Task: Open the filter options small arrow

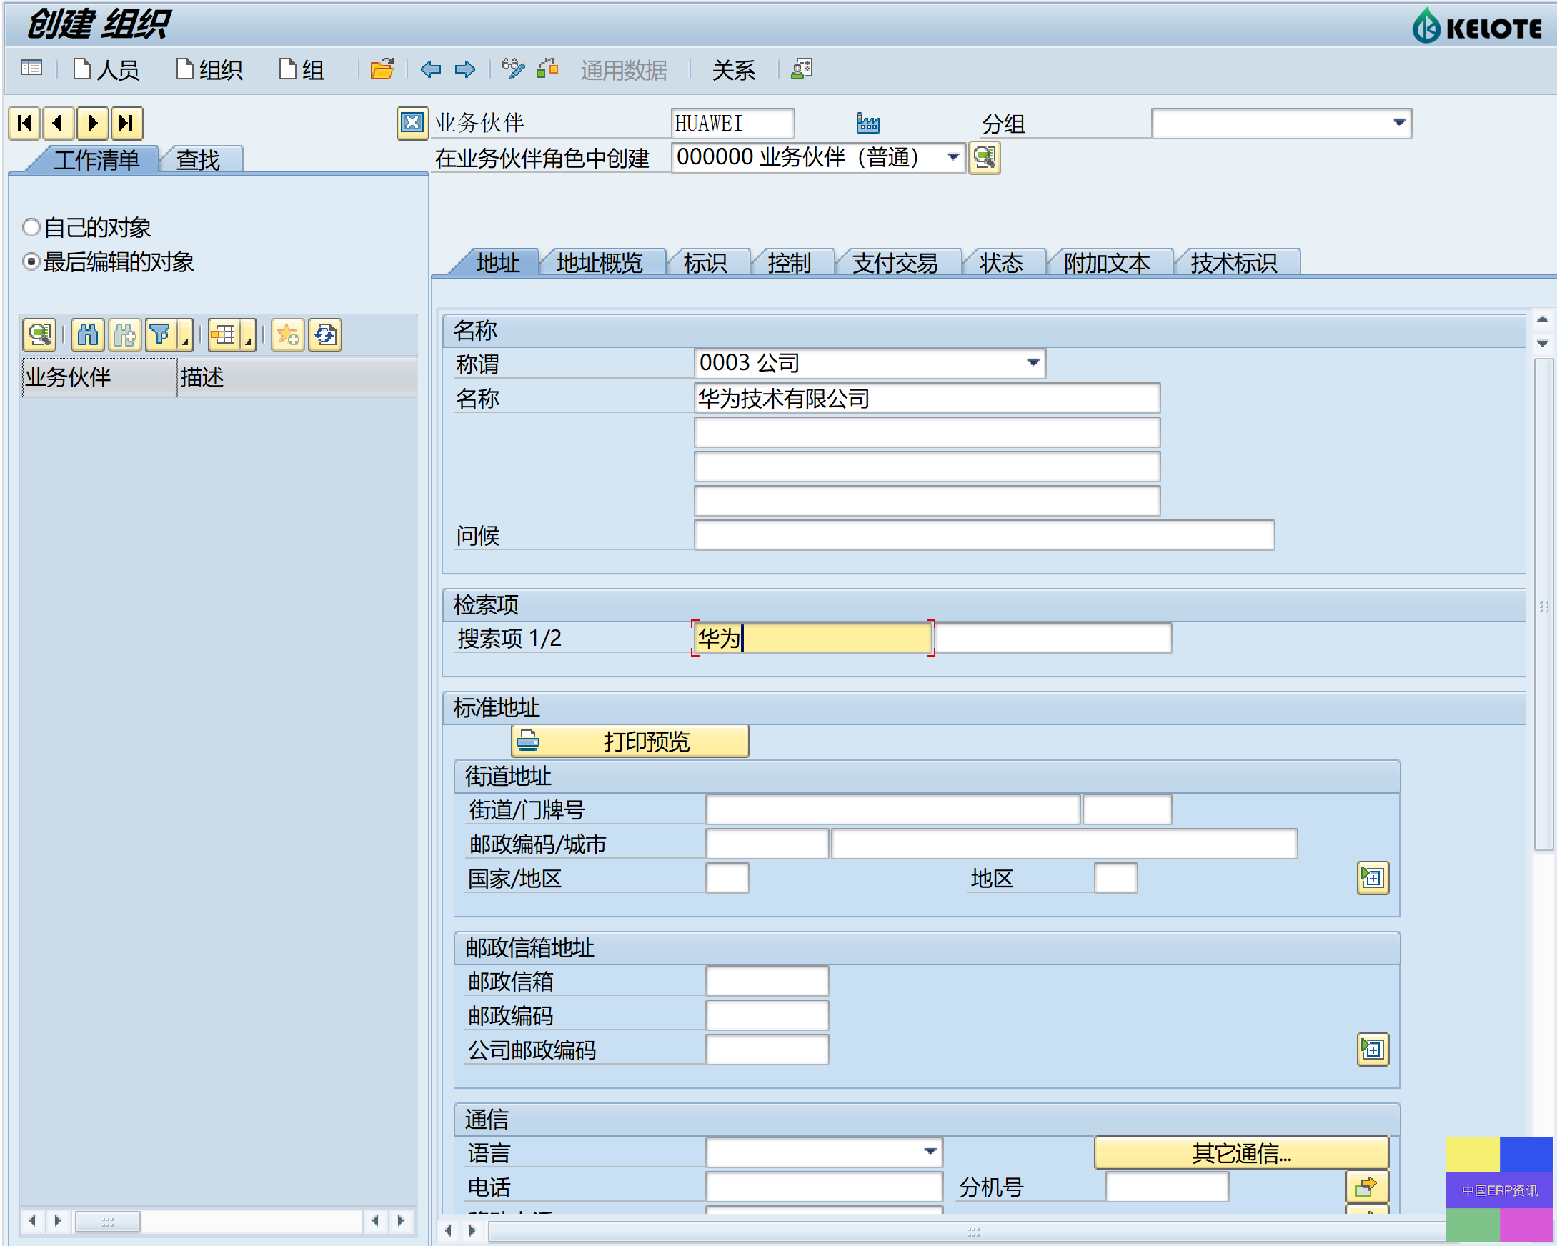Action: coord(186,335)
